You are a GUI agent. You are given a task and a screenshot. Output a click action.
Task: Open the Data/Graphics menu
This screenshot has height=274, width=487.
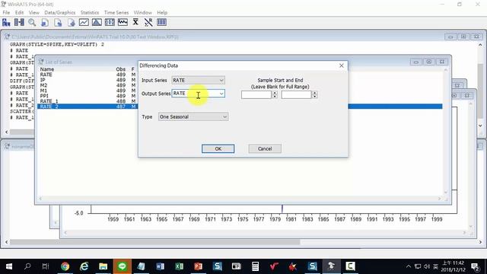tap(60, 12)
